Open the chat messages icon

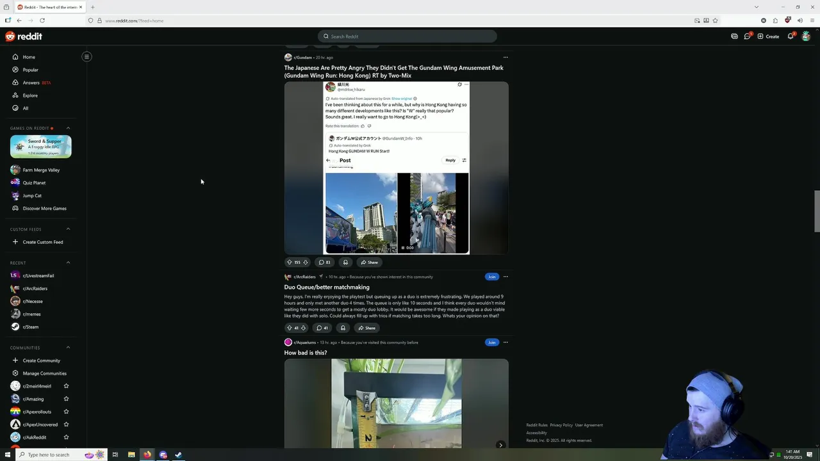[x=747, y=36]
